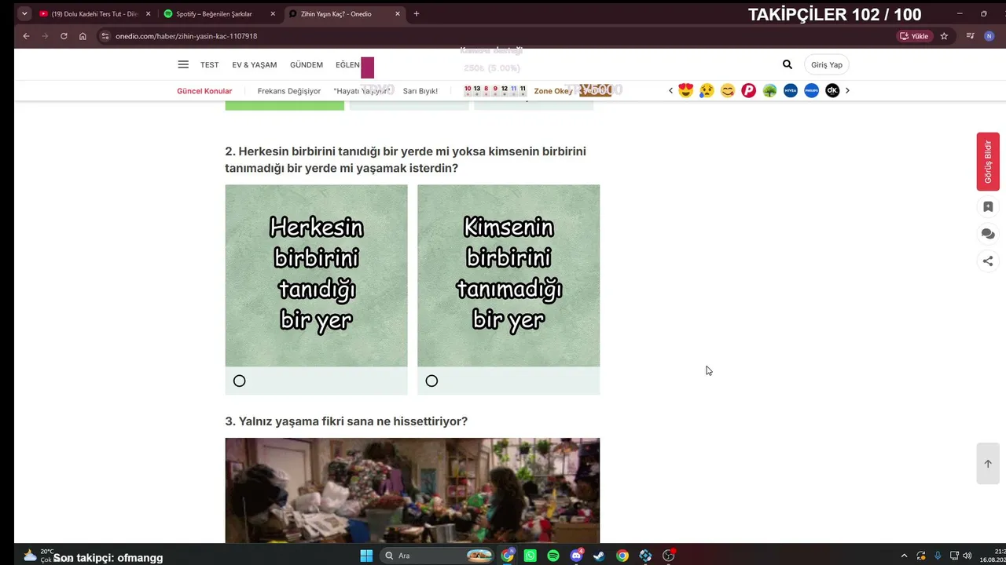Screen dimensions: 1006x565
Task: Expand the Chrome tab search dropdown
Action: 24,13
